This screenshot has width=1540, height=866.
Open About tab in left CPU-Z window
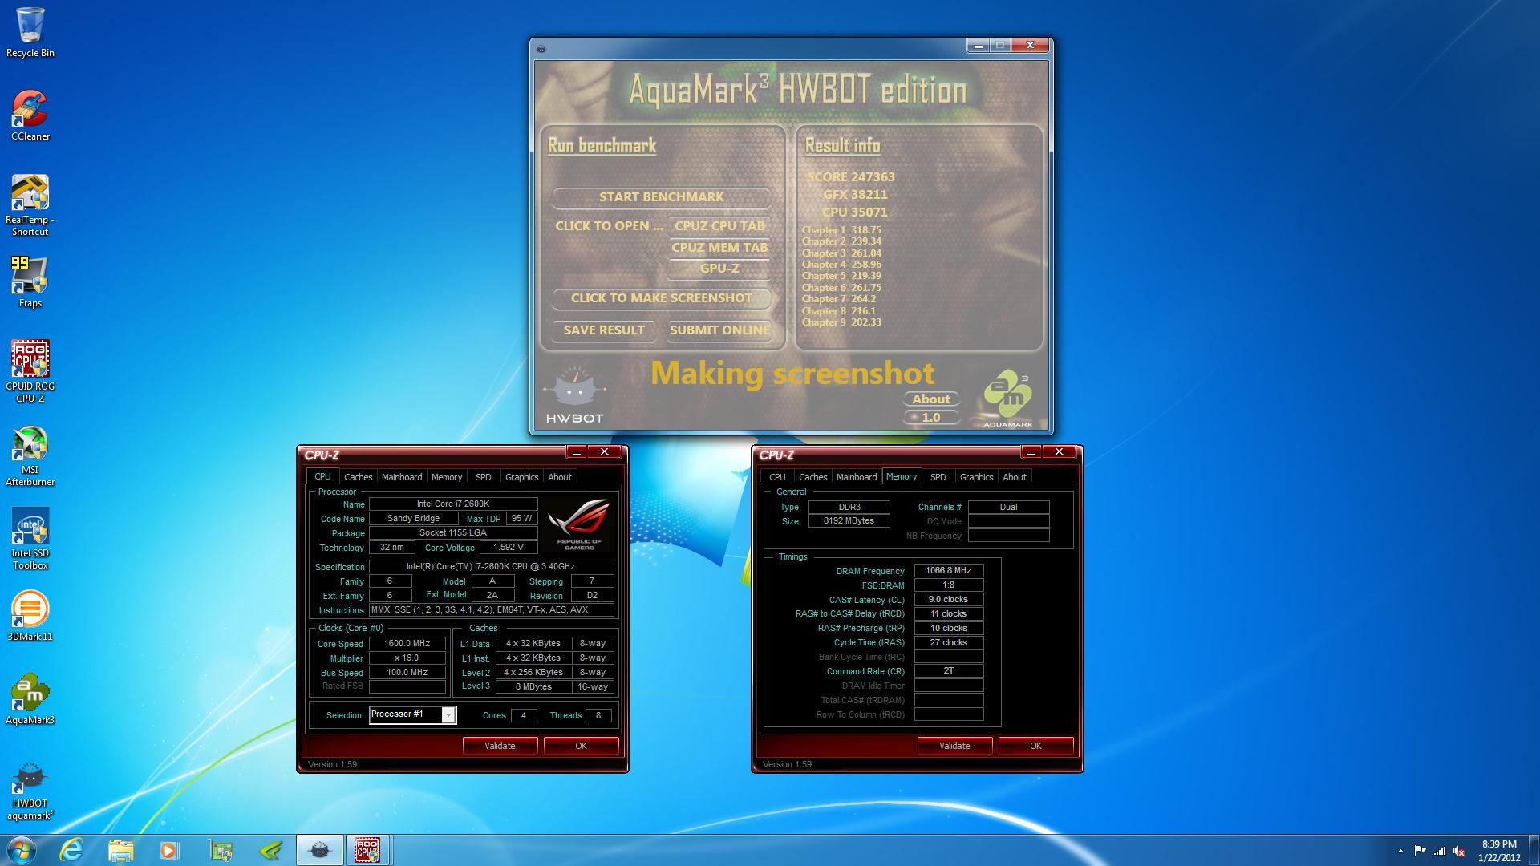[560, 477]
